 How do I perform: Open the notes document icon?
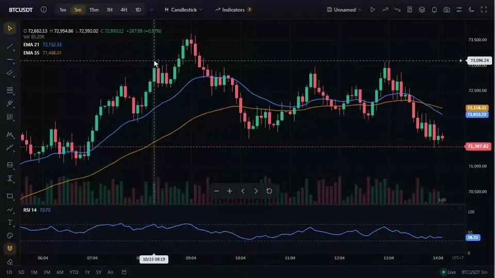[409, 10]
